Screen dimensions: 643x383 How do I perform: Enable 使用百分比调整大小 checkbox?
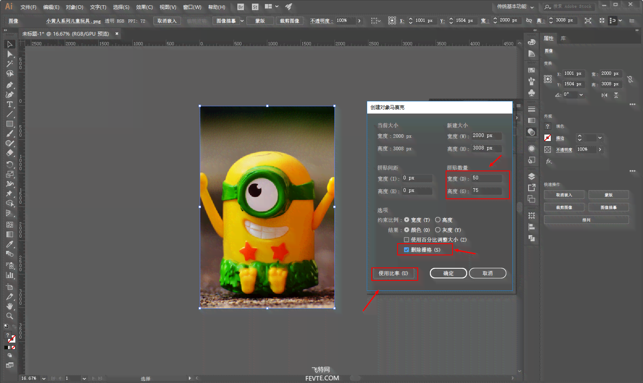406,240
